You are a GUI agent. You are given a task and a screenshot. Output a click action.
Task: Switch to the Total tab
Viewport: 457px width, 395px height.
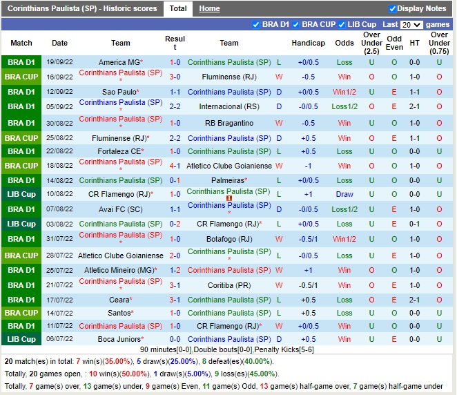(x=178, y=9)
